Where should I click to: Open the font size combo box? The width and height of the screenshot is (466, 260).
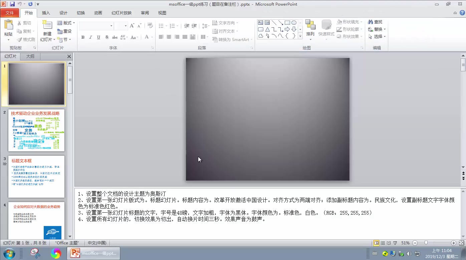click(121, 26)
